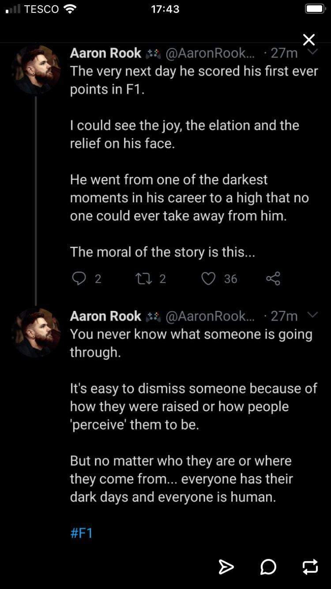This screenshot has height=589, width=331.
Task: Expand options chevron on second tweet
Action: 312,315
